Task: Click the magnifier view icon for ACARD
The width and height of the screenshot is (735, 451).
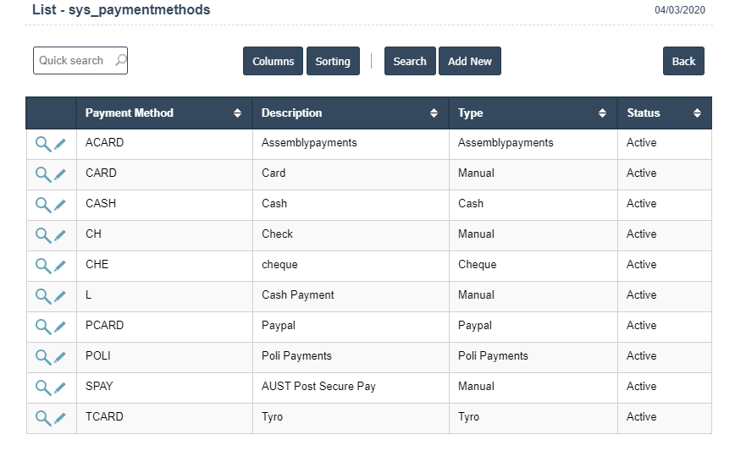Action: click(x=42, y=144)
